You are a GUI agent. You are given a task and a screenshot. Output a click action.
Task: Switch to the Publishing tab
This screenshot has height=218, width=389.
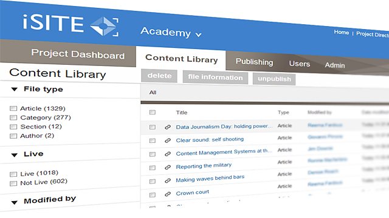coord(254,62)
